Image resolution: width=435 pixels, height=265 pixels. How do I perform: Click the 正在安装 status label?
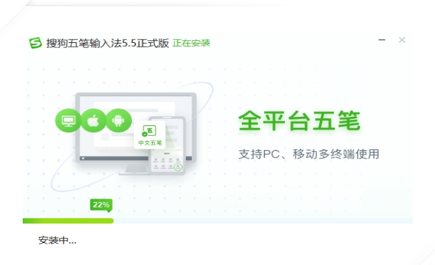pos(191,43)
